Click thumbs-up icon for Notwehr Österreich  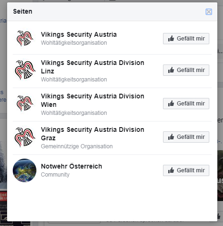pyautogui.click(x=171, y=170)
